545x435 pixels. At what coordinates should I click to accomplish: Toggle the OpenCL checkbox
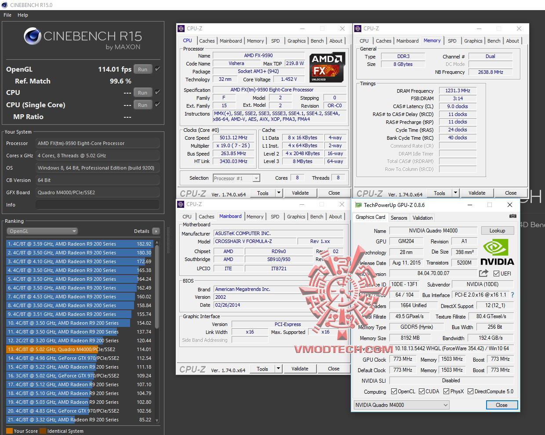click(x=394, y=391)
